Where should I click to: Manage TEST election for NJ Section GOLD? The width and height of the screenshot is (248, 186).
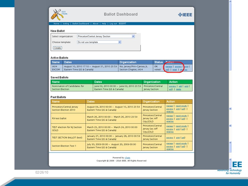169,126
